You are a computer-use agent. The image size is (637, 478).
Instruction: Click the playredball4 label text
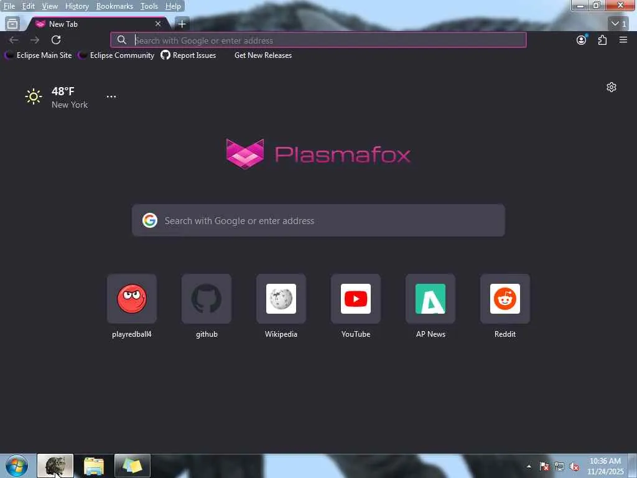point(132,334)
